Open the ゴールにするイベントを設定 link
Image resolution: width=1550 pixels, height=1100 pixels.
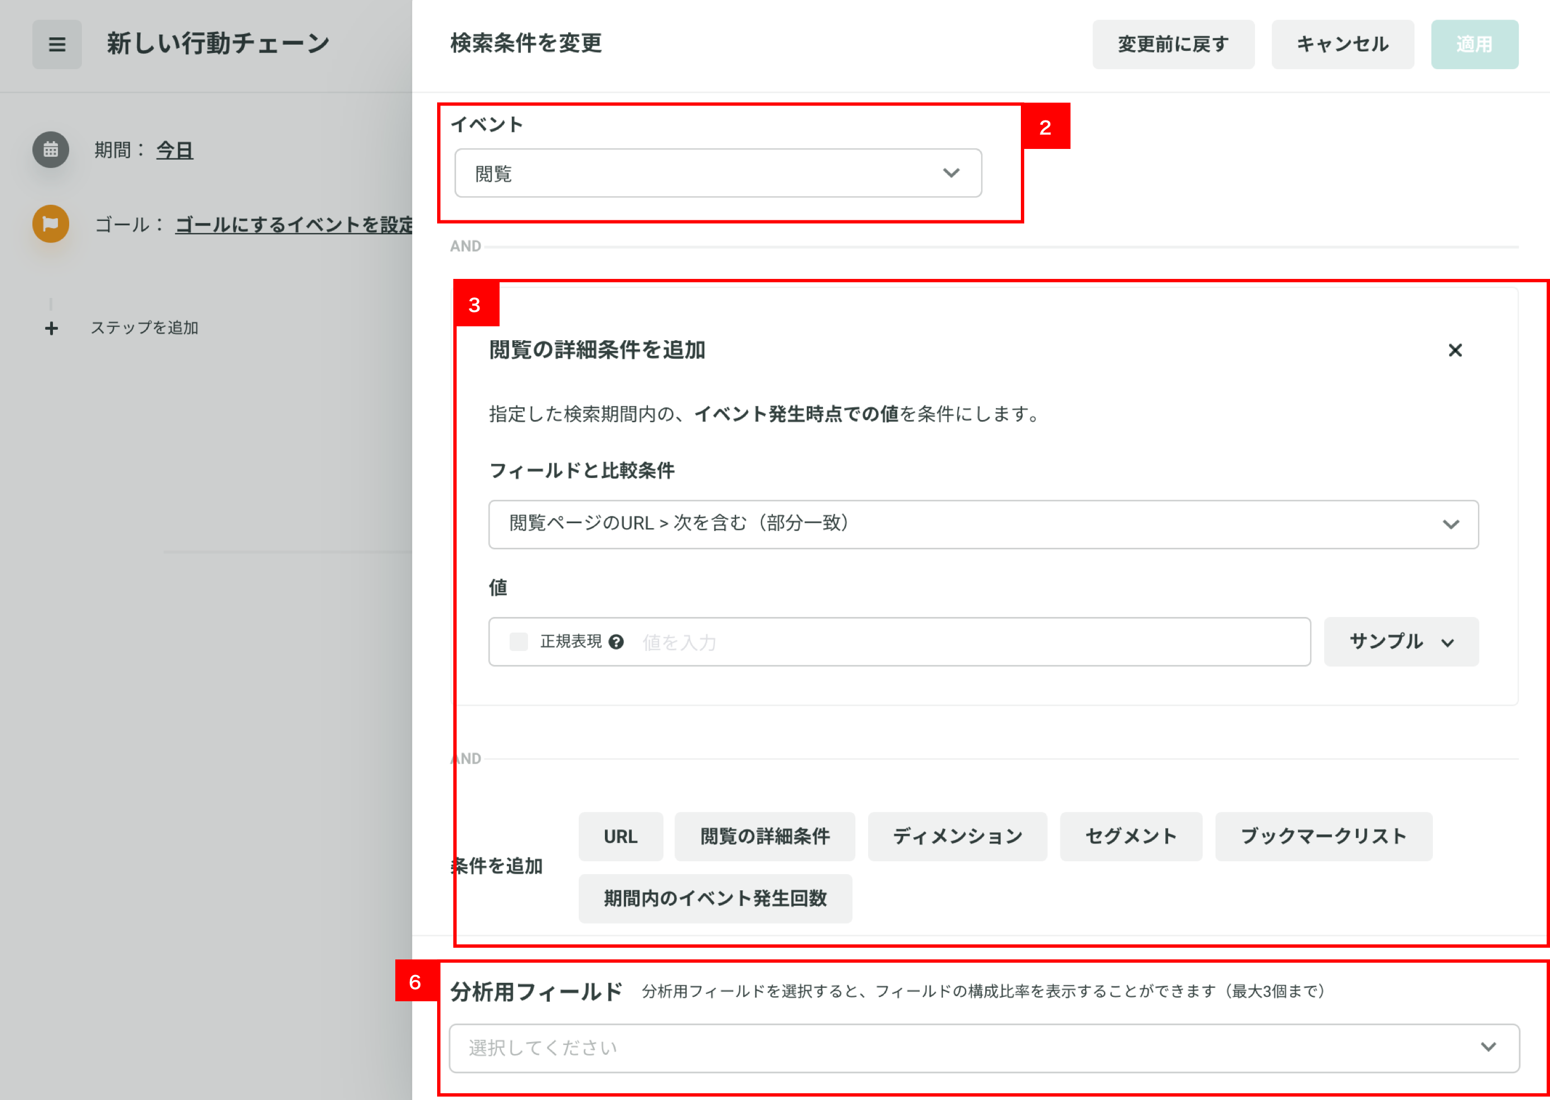coord(294,224)
